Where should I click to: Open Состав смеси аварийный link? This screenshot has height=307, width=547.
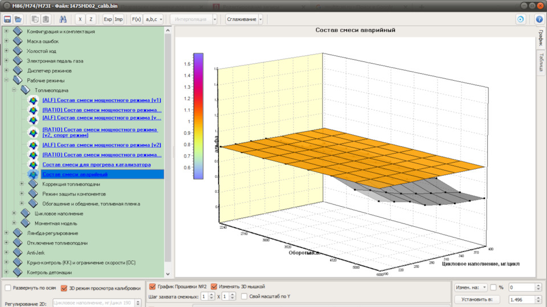[75, 175]
